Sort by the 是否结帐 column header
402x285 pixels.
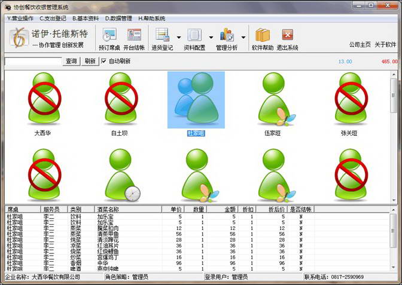click(x=301, y=210)
